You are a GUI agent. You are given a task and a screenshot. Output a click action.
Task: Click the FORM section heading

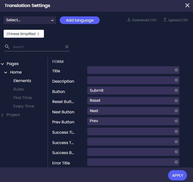tap(58, 61)
